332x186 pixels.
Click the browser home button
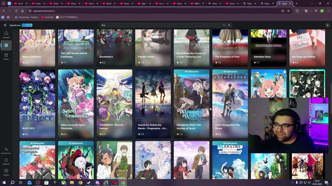pos(22,11)
